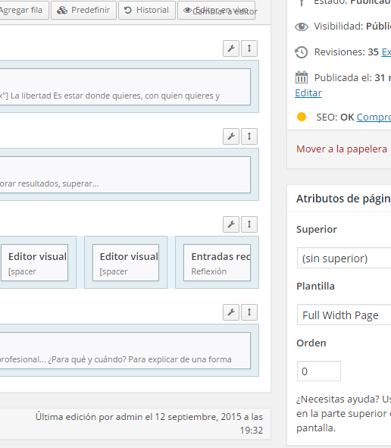Open the Historial of the page builder
391x448 pixels.
pyautogui.click(x=147, y=11)
